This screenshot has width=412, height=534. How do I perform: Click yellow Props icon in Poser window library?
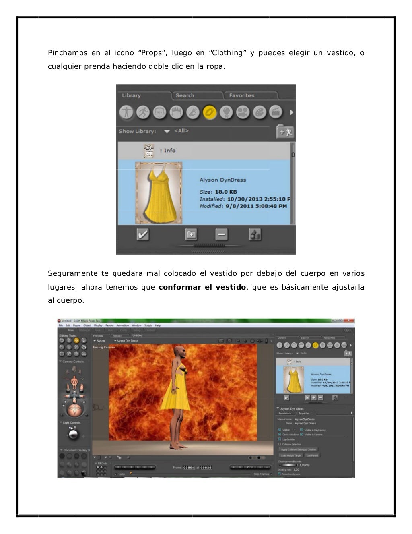click(315, 345)
